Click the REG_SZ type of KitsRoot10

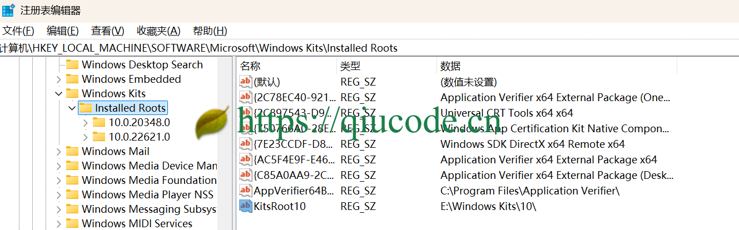pos(358,206)
